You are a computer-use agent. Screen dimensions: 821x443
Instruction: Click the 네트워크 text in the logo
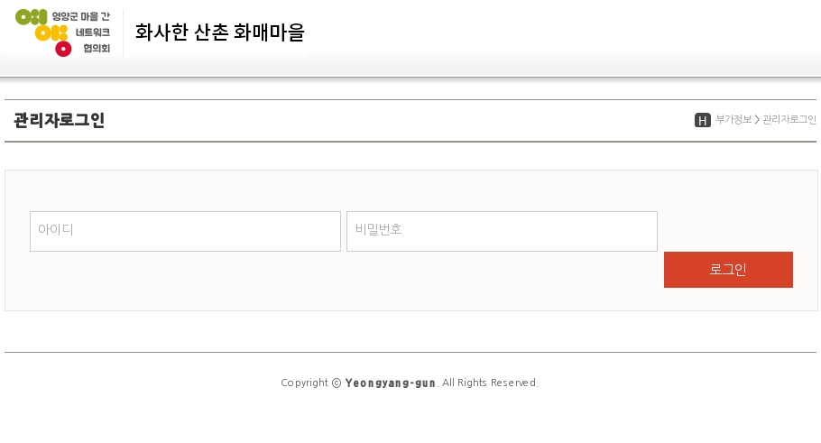(92, 32)
